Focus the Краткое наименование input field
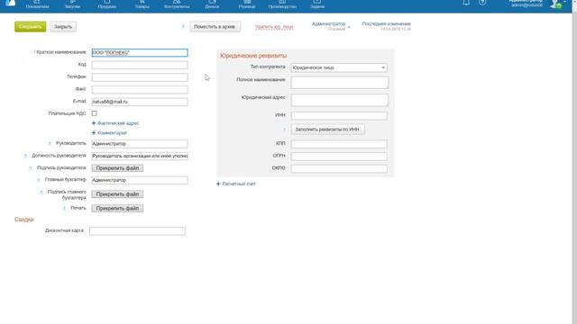This screenshot has height=324, width=577. [x=140, y=53]
